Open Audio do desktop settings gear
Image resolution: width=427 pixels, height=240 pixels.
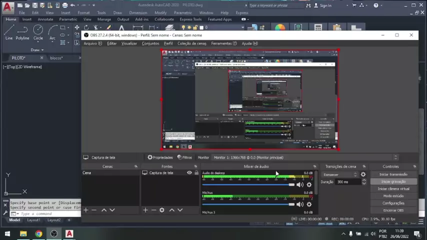(309, 185)
